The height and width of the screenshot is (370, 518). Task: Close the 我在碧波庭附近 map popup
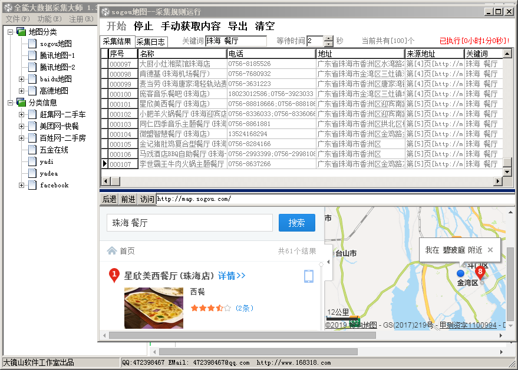[x=490, y=250]
